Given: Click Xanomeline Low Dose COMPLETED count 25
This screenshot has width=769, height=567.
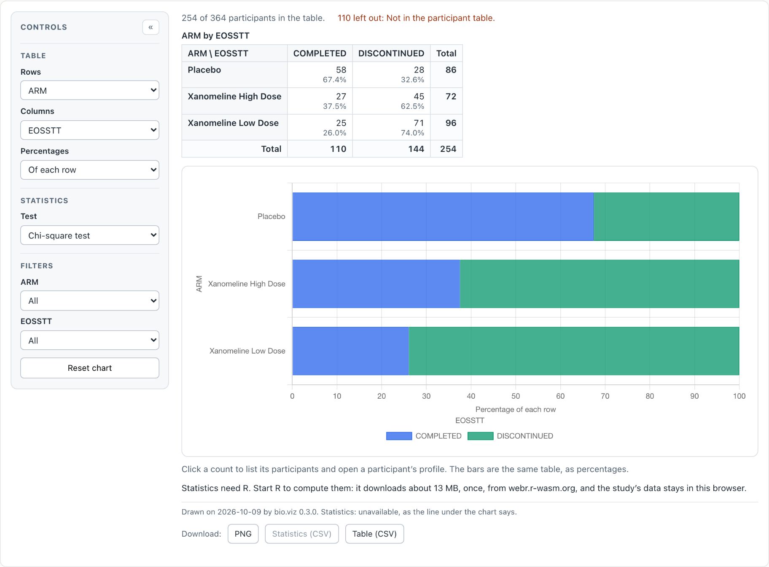Looking at the screenshot, I should point(341,123).
